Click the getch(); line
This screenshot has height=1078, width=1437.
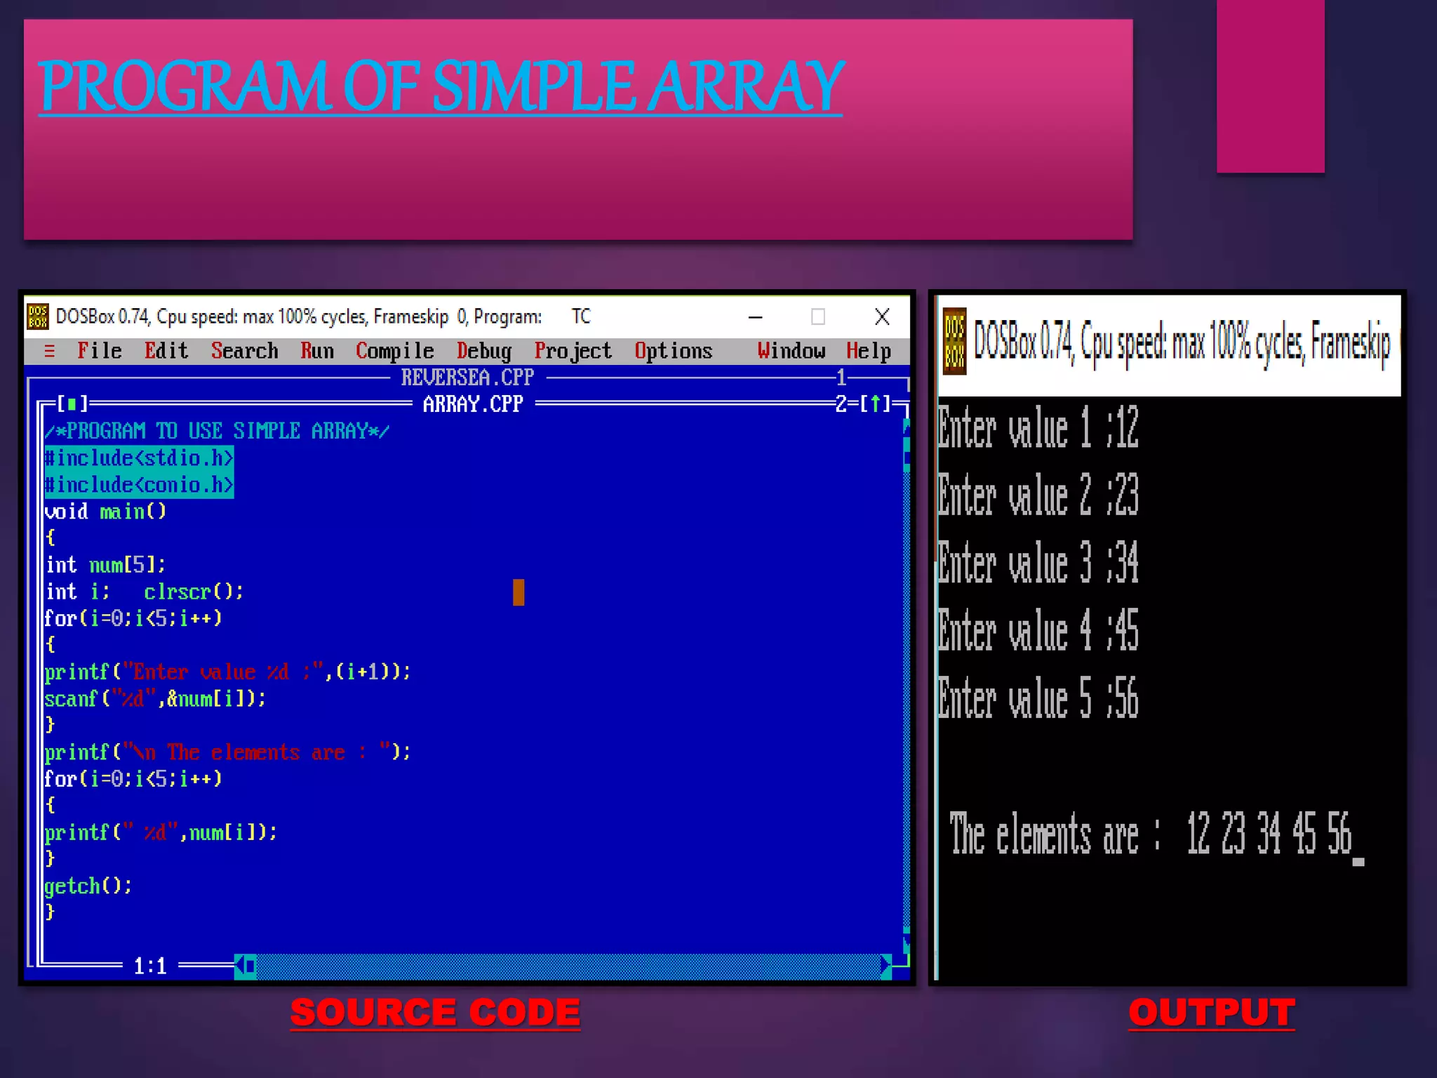point(88,886)
